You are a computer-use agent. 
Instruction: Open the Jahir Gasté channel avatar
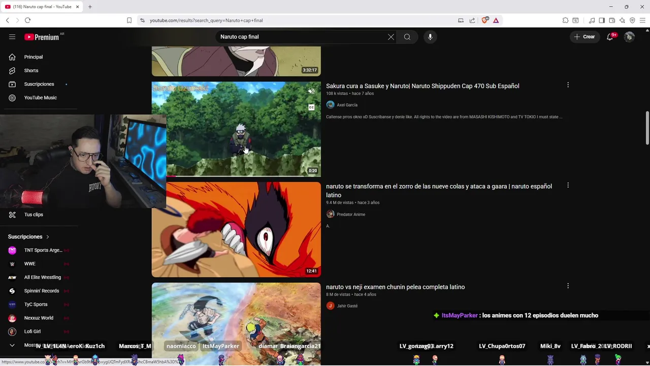(x=330, y=306)
